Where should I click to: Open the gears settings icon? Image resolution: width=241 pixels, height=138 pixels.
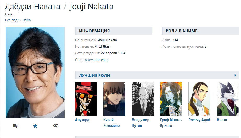[55, 125]
